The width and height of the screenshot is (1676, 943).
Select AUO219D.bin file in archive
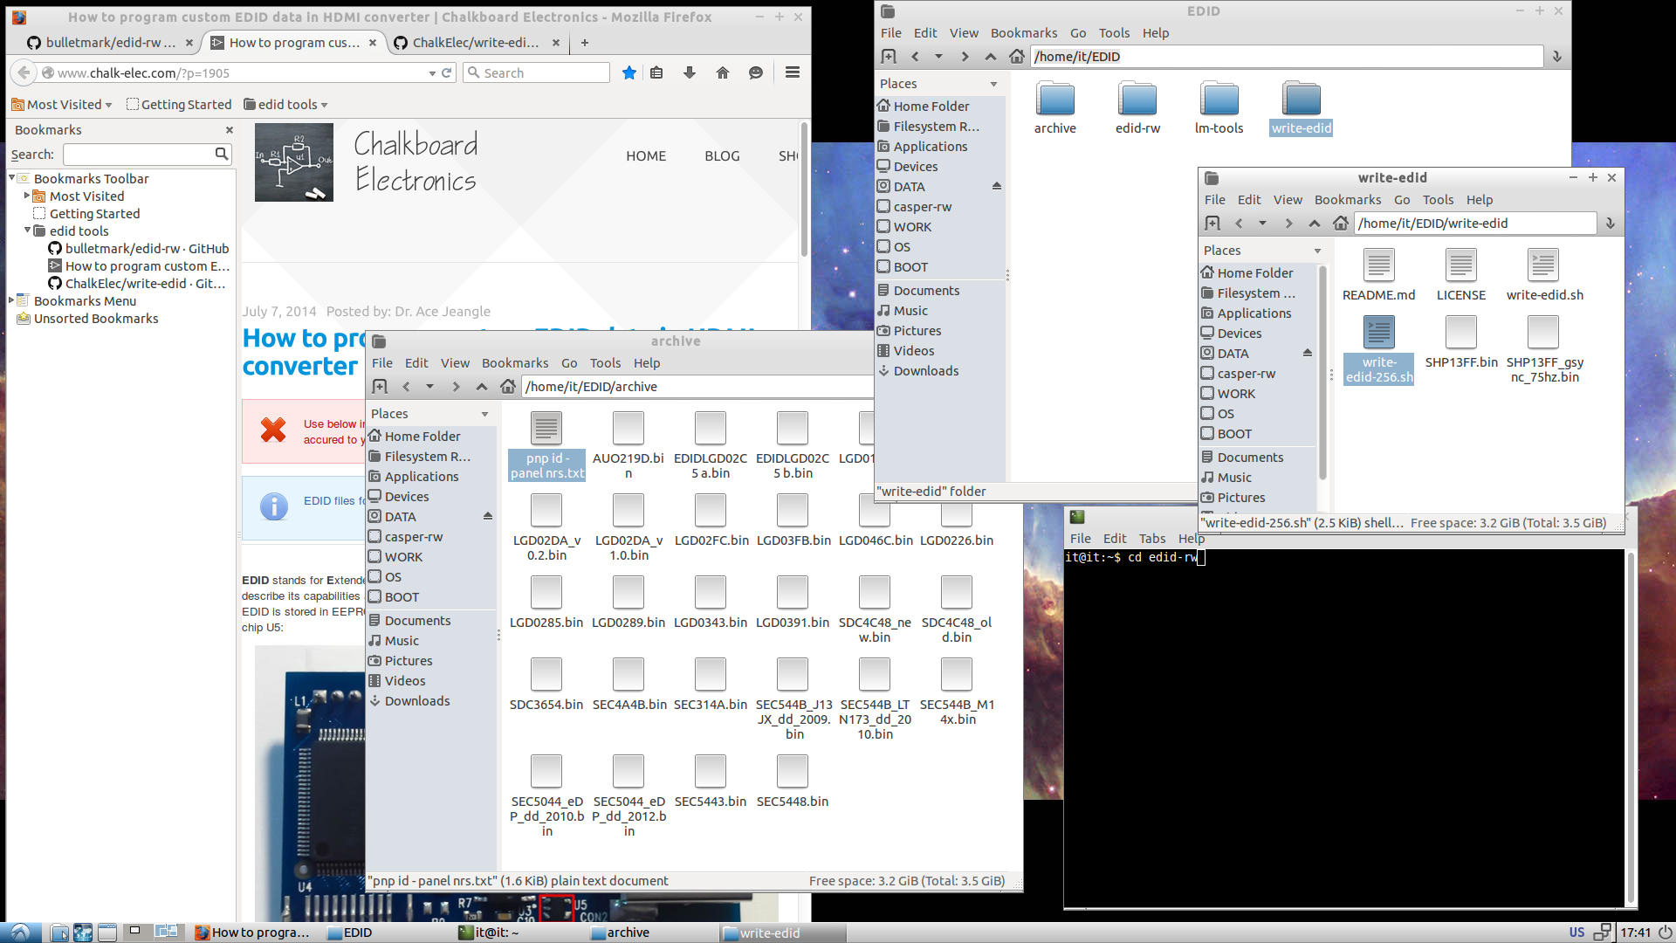tap(628, 445)
